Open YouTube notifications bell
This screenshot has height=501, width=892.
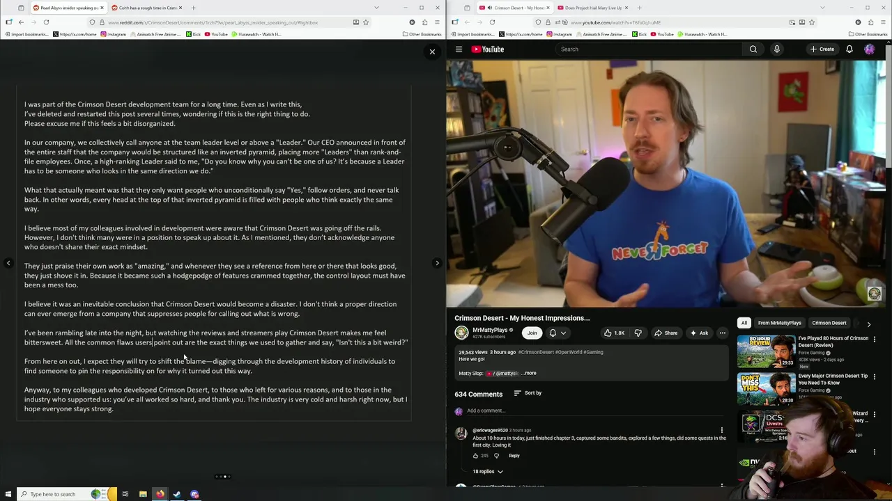tap(849, 49)
